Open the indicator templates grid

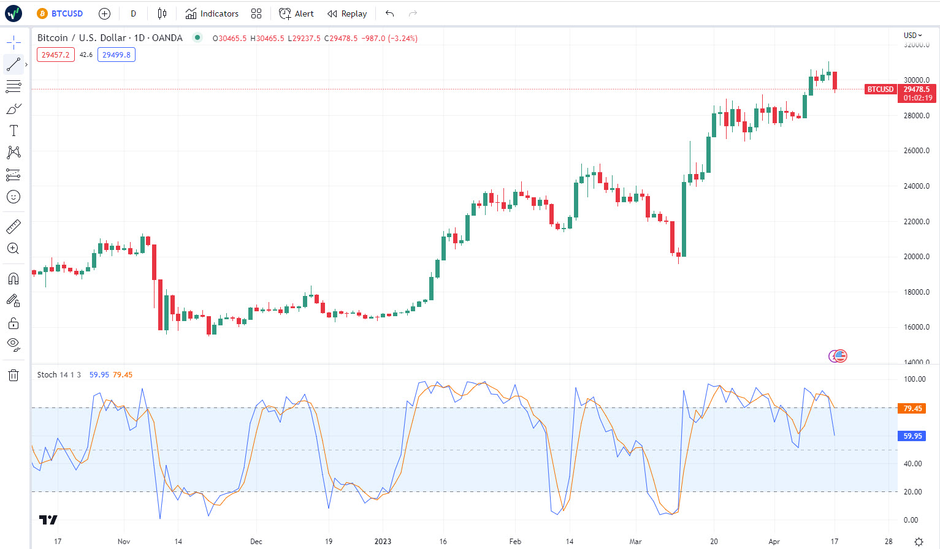256,13
